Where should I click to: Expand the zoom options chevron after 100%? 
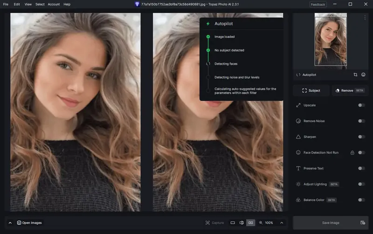(282, 223)
